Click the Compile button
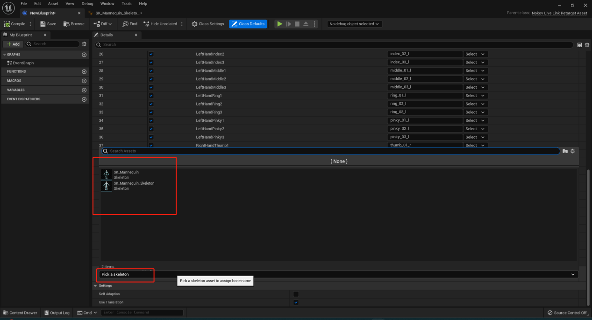Image resolution: width=592 pixels, height=320 pixels. click(x=15, y=24)
